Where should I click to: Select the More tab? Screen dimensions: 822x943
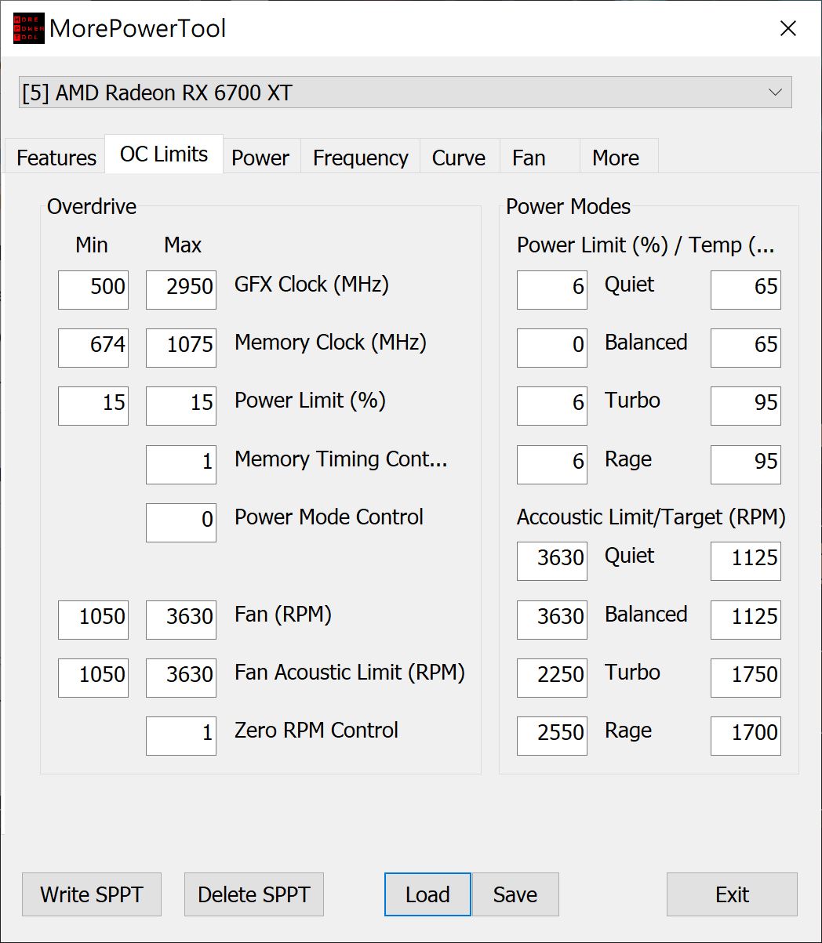(616, 157)
